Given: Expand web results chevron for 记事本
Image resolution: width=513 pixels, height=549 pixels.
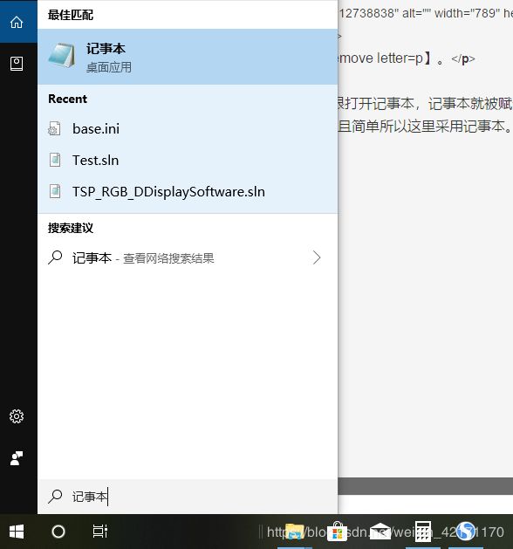Looking at the screenshot, I should (317, 257).
